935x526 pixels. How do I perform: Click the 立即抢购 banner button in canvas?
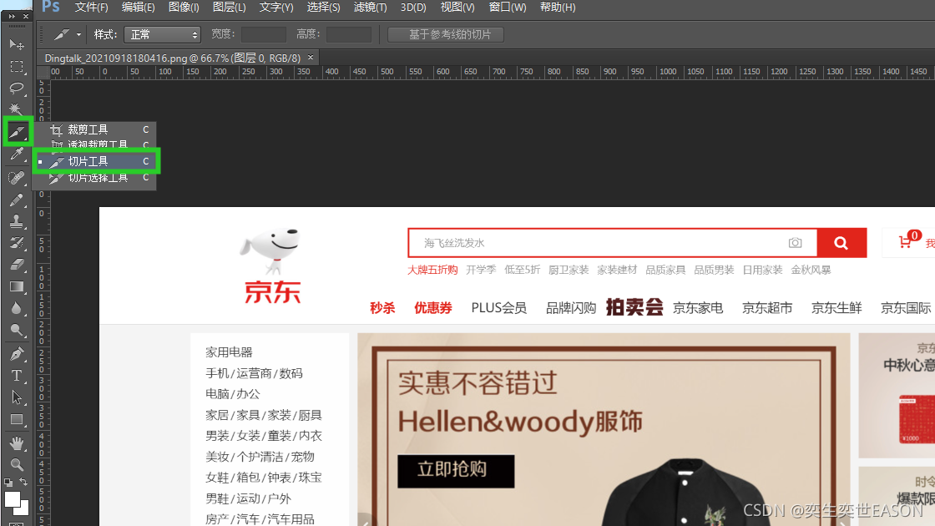point(456,471)
